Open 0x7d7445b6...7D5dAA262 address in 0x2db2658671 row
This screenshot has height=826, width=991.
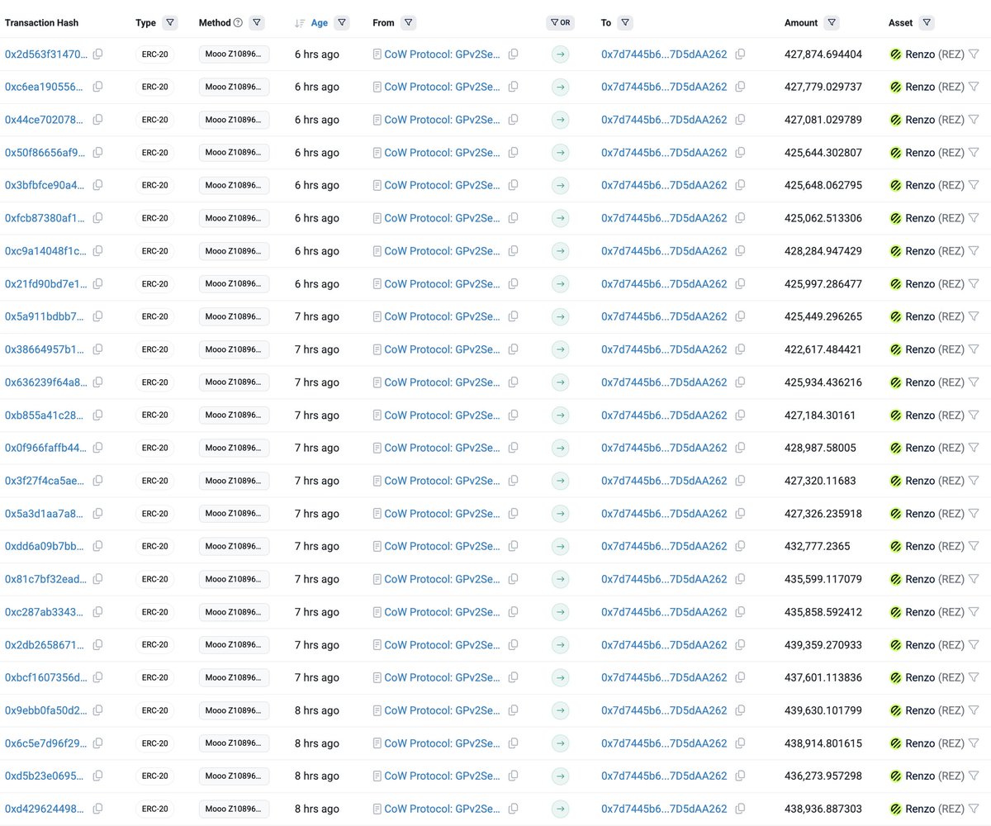click(x=664, y=645)
